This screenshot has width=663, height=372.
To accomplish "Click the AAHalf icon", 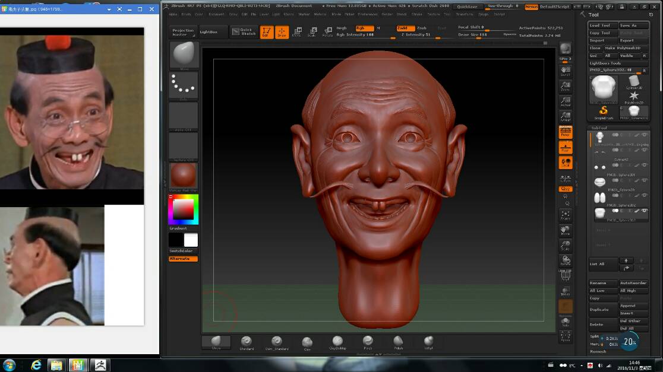I will (566, 116).
